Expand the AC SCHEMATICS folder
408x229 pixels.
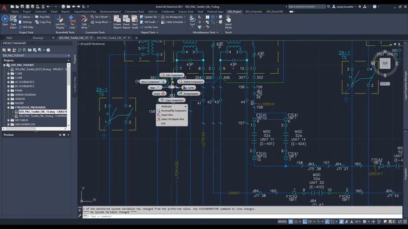[8, 82]
